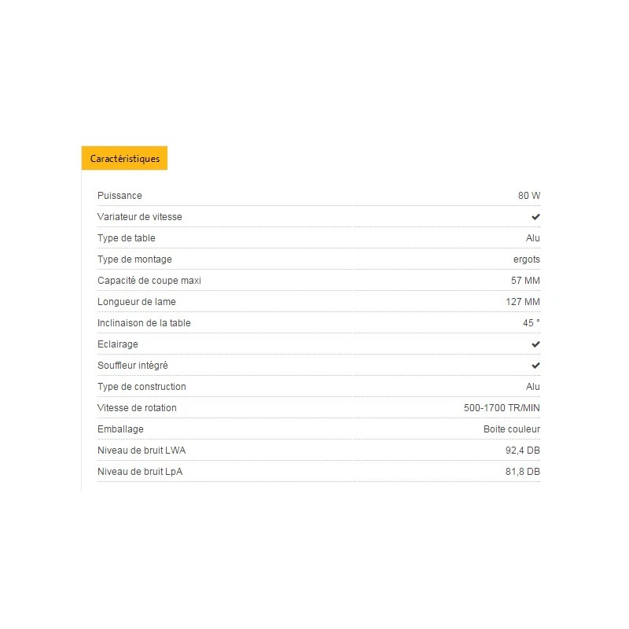
Task: Click the 45 ° tilt value
Action: click(x=532, y=322)
